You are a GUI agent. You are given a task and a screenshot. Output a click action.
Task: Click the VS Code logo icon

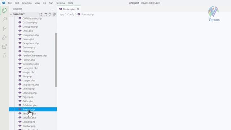tap(3, 3)
